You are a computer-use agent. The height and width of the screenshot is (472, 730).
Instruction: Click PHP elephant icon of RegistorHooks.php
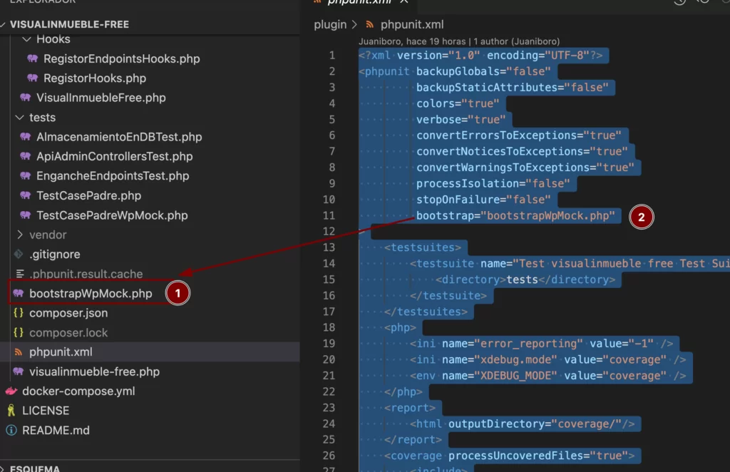pos(32,78)
